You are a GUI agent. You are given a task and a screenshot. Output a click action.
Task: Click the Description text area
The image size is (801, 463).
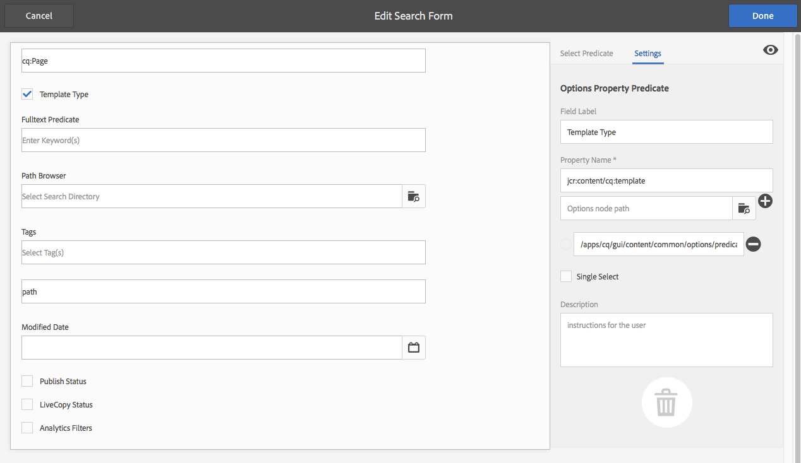tap(666, 340)
